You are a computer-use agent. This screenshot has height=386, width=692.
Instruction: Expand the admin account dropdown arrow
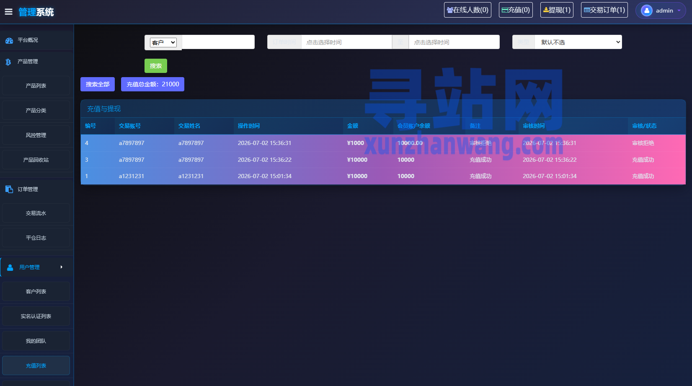(679, 11)
